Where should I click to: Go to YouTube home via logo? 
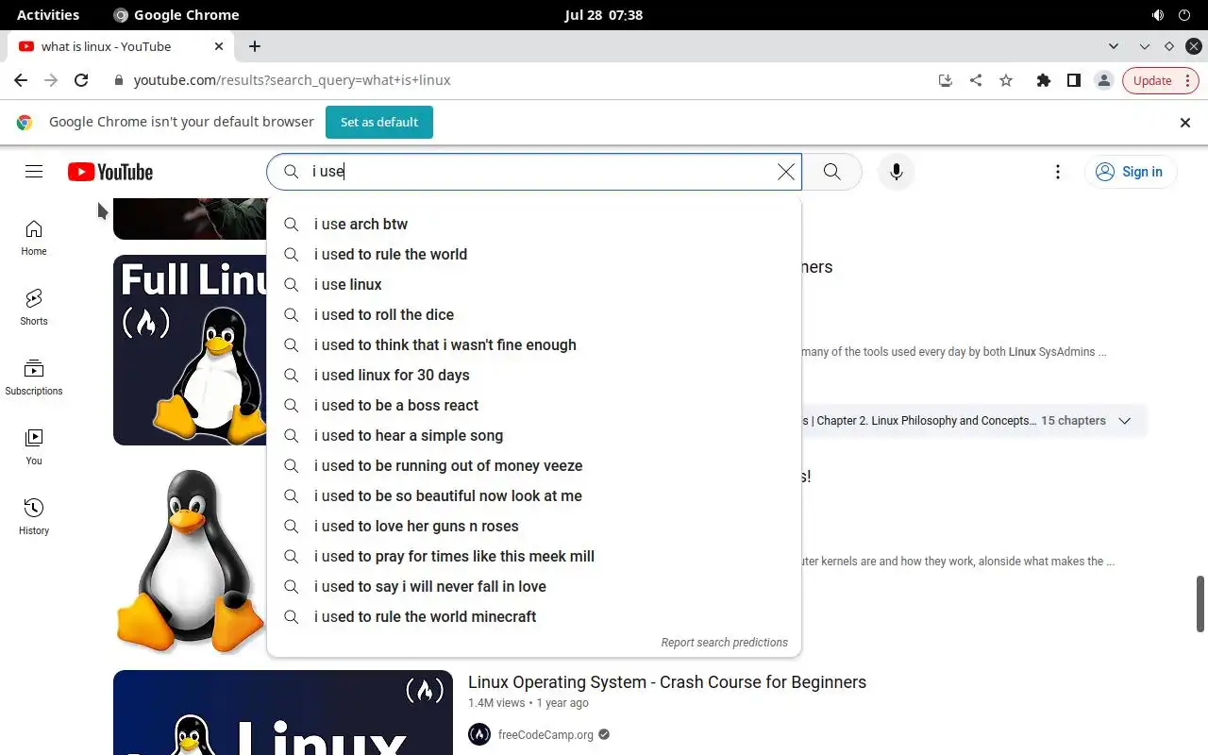pos(110,172)
